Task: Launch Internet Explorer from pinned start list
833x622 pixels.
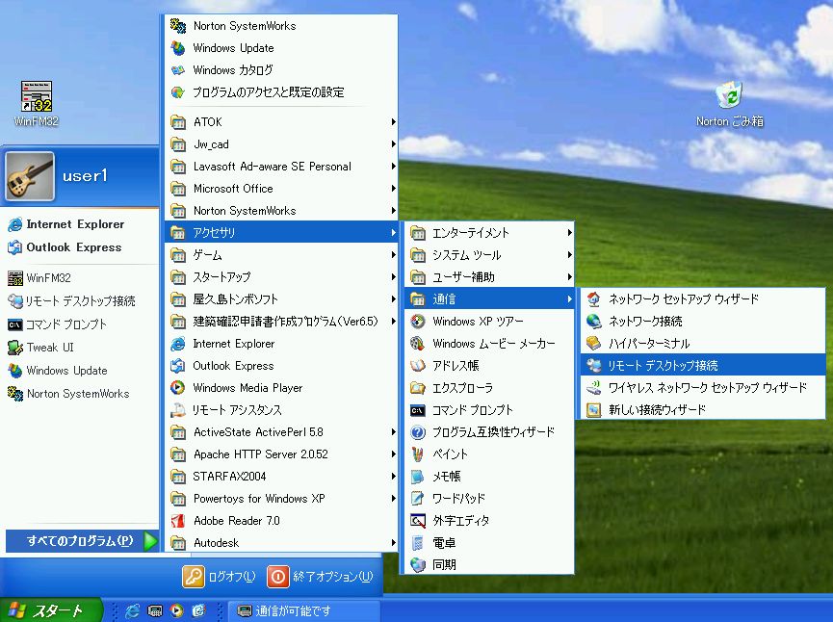Action: pos(74,224)
